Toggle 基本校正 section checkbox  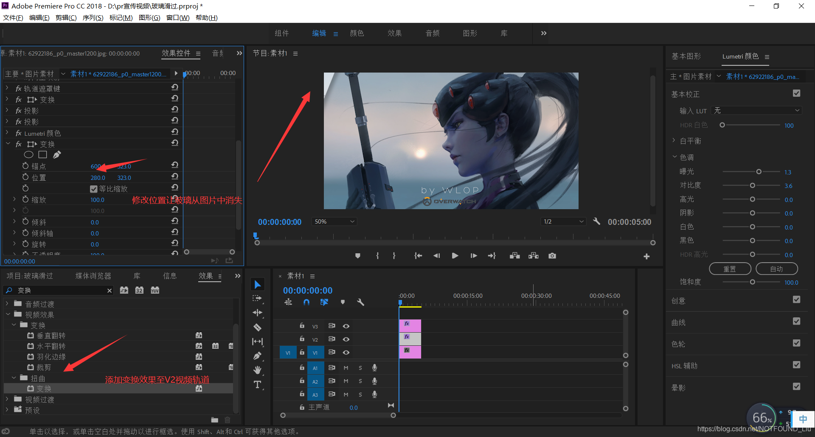(x=796, y=93)
